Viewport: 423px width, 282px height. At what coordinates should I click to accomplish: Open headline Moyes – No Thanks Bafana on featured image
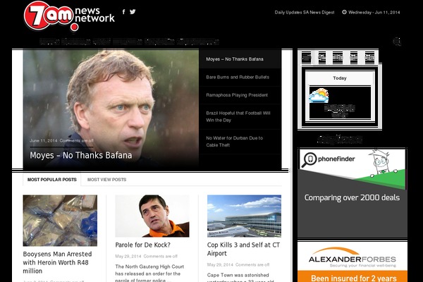(81, 155)
